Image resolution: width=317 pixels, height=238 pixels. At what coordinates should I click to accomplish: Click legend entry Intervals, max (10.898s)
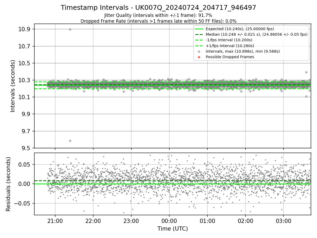243,51
